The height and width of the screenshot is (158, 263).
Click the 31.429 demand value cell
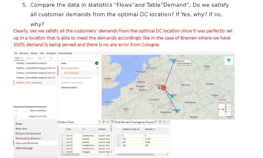(157, 139)
